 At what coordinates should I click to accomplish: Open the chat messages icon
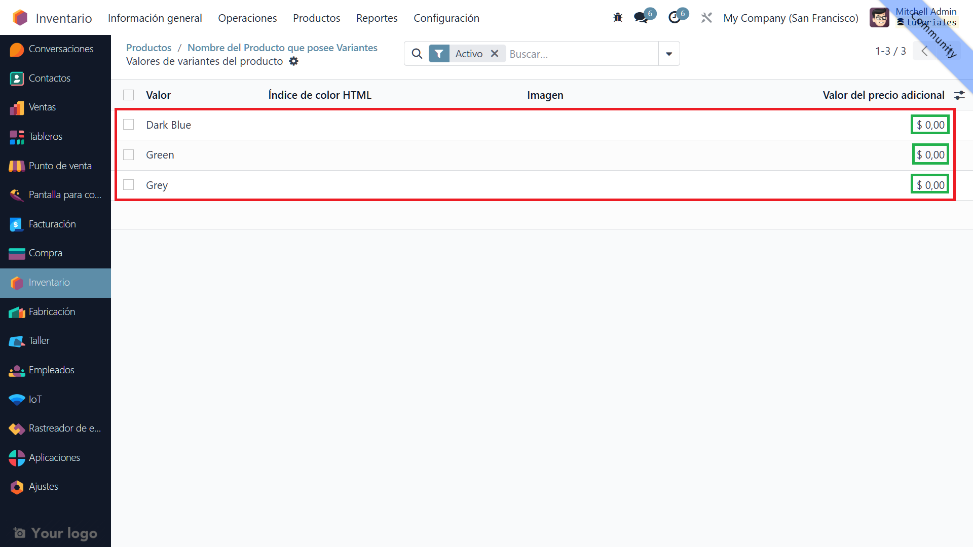point(641,18)
